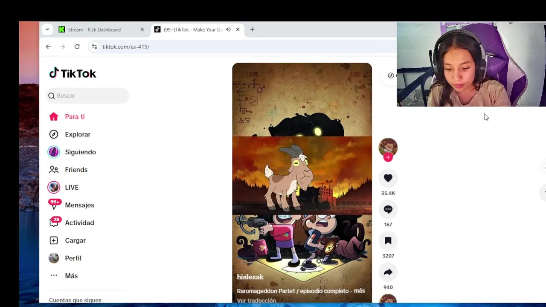
Task: Open the creator's avatar beside the video
Action: [x=388, y=147]
